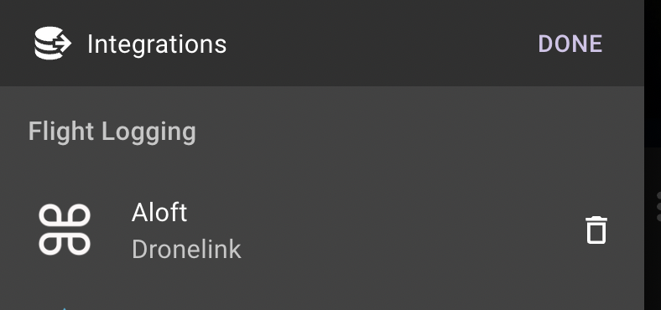The image size is (661, 310).
Task: Tap the white trash can icon
Action: click(x=596, y=230)
